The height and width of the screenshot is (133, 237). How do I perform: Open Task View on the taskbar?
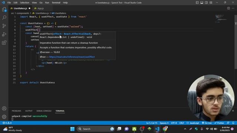tap(119, 129)
